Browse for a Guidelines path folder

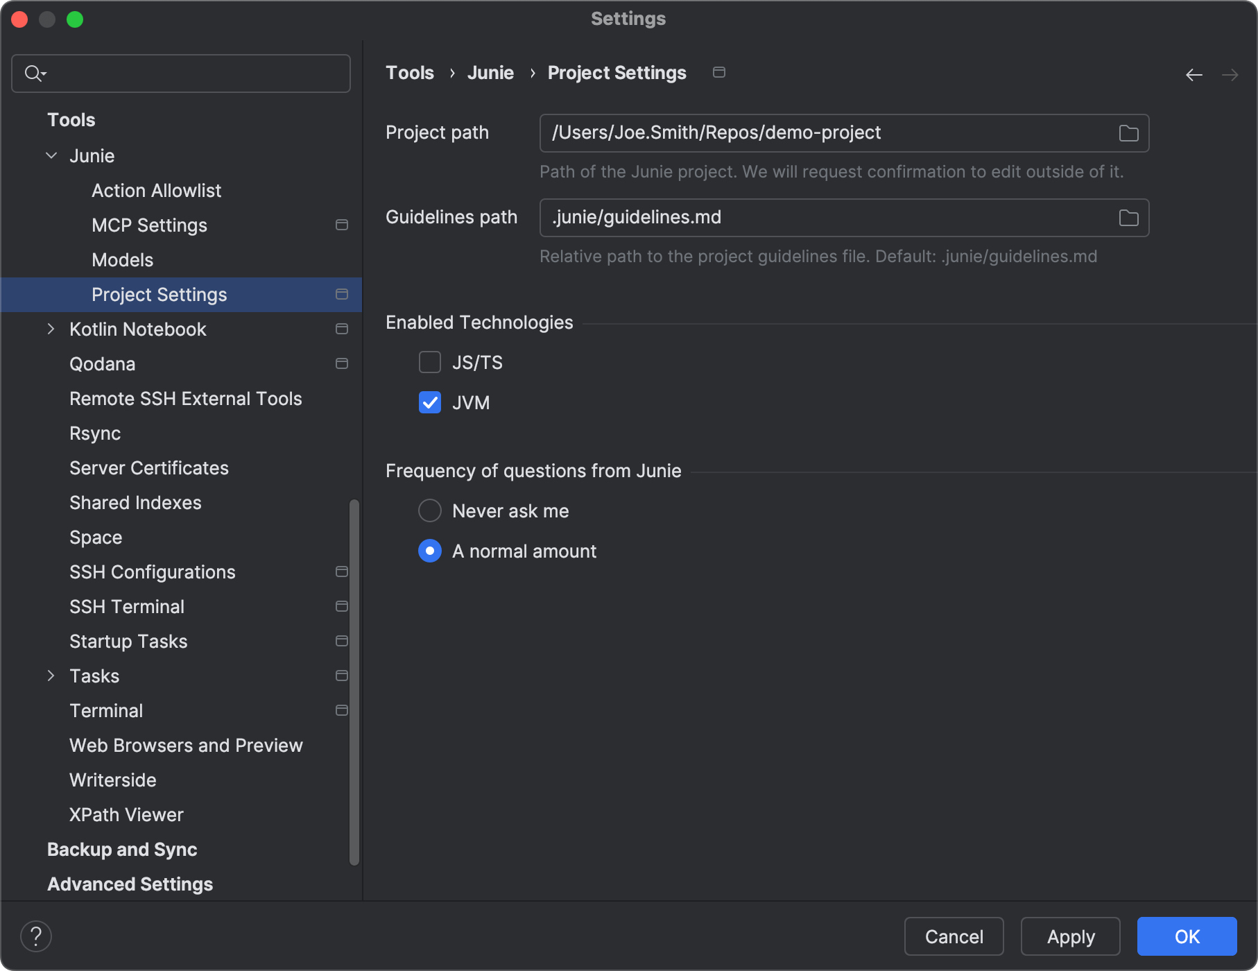click(x=1128, y=217)
